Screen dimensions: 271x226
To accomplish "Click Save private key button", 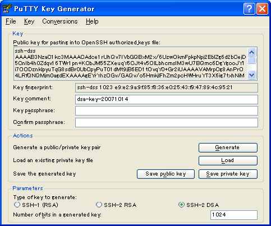I will [228, 174].
